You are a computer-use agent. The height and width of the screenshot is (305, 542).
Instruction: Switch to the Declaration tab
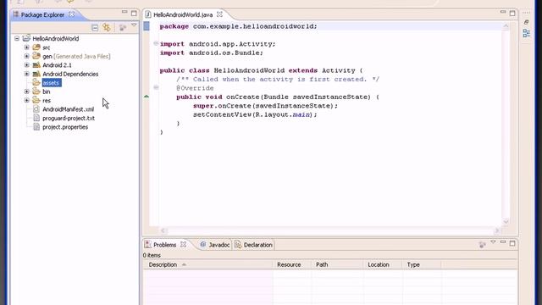[x=254, y=245]
